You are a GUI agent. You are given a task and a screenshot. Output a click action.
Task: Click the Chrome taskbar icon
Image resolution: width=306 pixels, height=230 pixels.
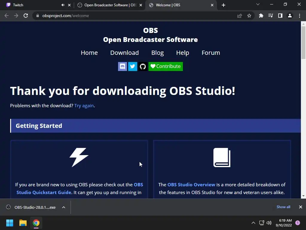36,223
